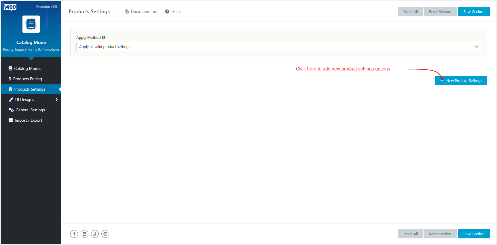Click bottom Reset Section button
The height and width of the screenshot is (245, 497).
pyautogui.click(x=440, y=234)
